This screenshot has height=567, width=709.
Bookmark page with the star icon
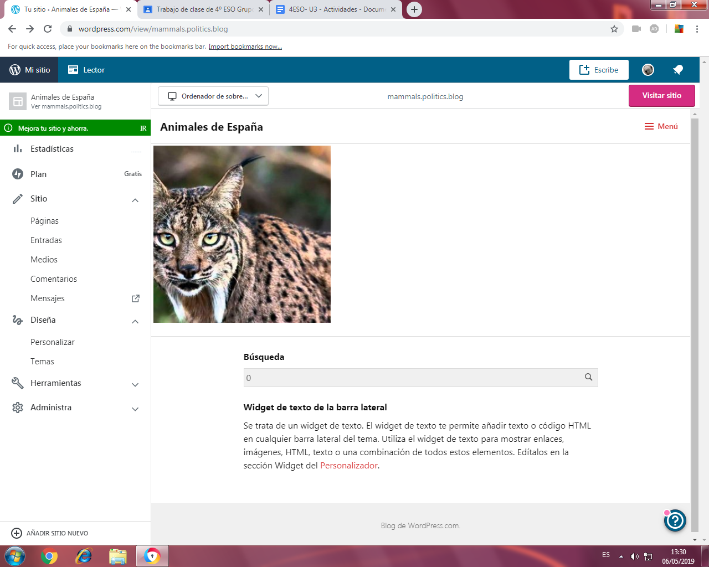[x=614, y=29]
